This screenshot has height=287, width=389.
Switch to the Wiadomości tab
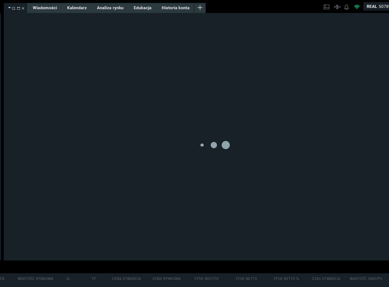coord(45,8)
